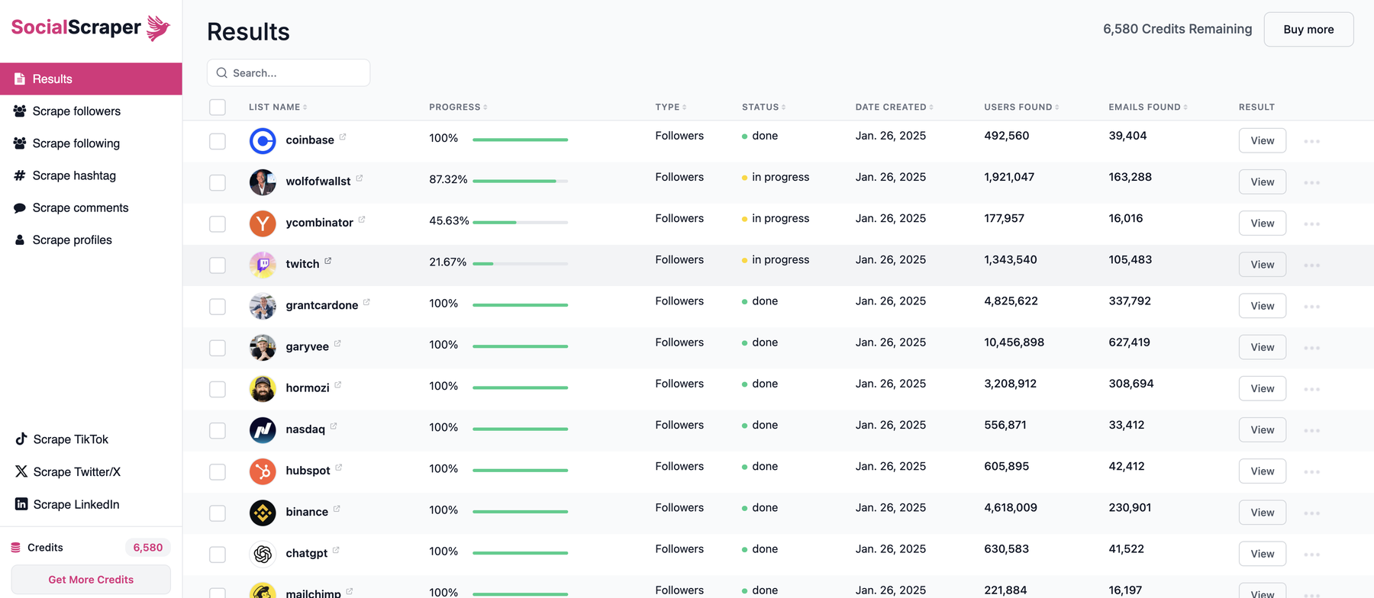This screenshot has height=598, width=1374.
Task: Click the hormozi profile avatar
Action: [x=263, y=389]
